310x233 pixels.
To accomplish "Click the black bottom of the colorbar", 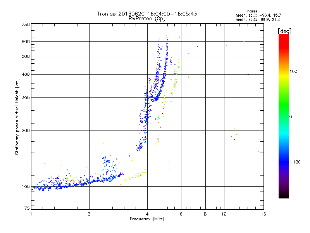I will click(284, 195).
